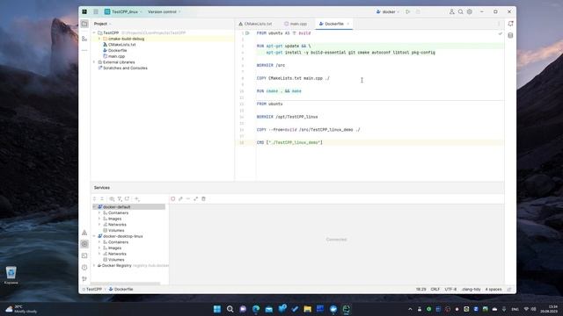Select Dockerfile in the project tree
563x316 pixels.
(x=115, y=51)
